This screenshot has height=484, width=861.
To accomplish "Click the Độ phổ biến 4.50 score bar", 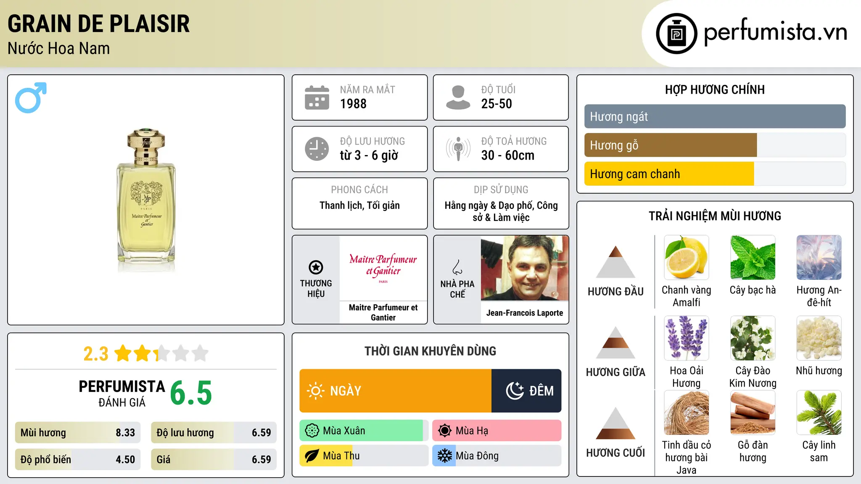I will pyautogui.click(x=78, y=459).
